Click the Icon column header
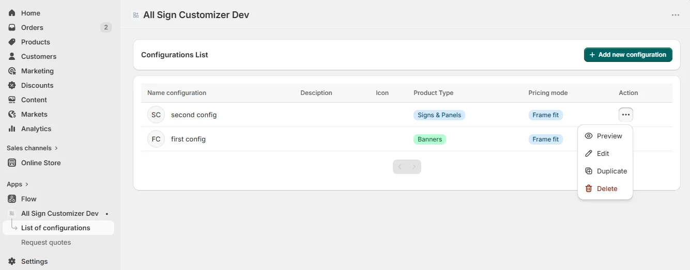The height and width of the screenshot is (270, 690). click(382, 93)
